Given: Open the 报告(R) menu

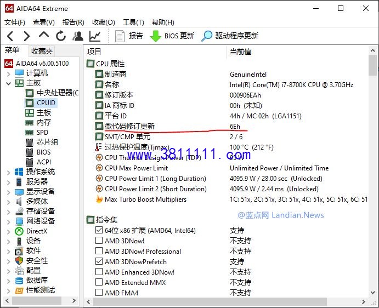Looking at the screenshot, I should [73, 22].
